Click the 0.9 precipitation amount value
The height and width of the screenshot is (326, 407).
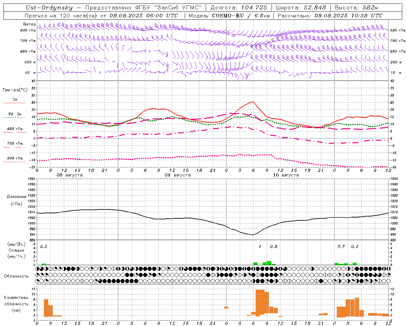(x=273, y=247)
